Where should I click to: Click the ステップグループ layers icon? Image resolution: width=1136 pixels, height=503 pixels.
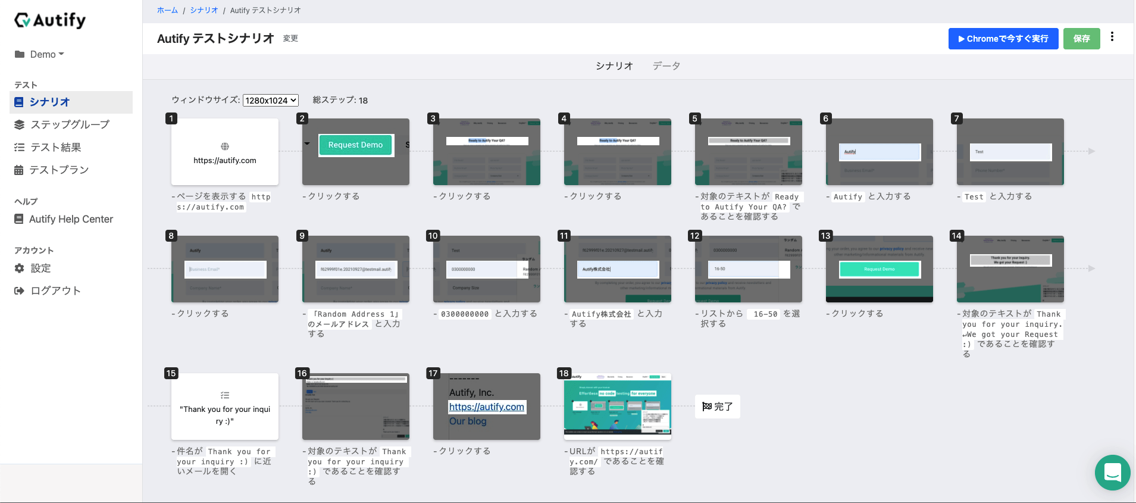[19, 124]
